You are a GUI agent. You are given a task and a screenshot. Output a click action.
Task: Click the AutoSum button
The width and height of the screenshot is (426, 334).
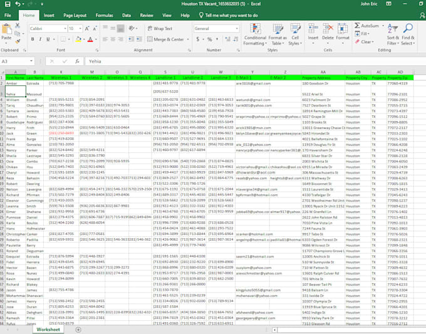tap(366, 26)
